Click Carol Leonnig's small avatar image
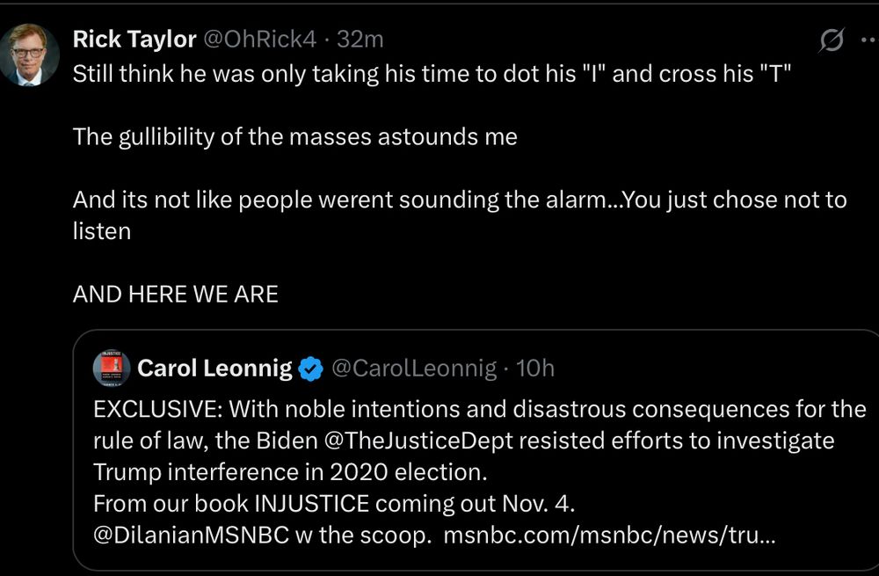 pyautogui.click(x=112, y=368)
